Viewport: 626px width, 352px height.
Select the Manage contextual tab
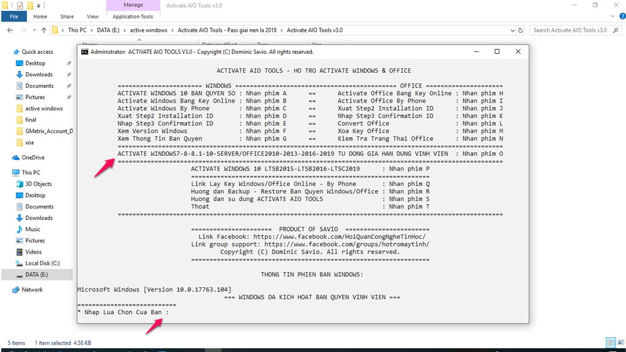pos(133,5)
